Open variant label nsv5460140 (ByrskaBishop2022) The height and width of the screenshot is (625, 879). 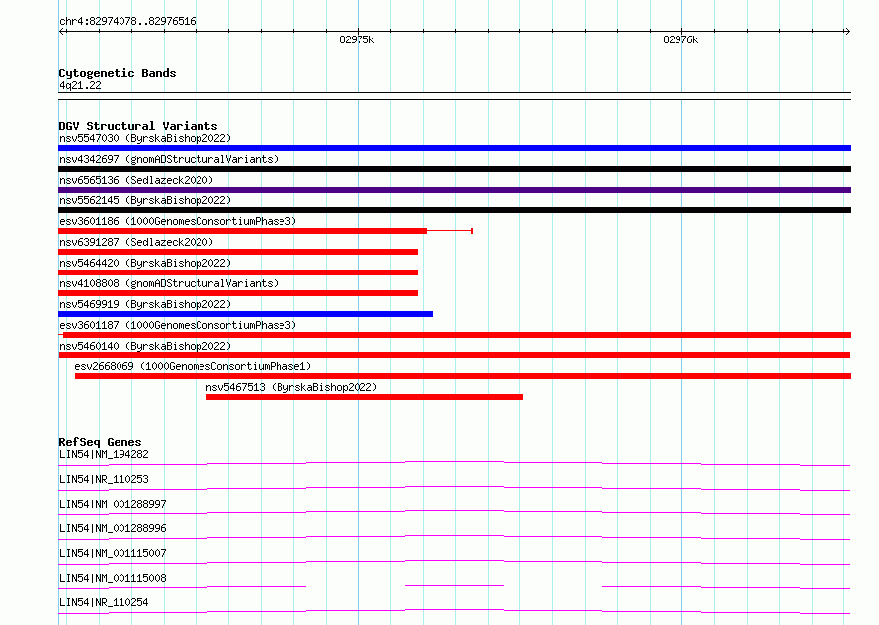[x=145, y=346]
